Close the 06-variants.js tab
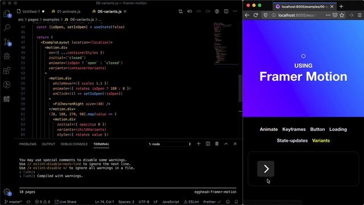The height and width of the screenshot is (205, 364). 125,11
